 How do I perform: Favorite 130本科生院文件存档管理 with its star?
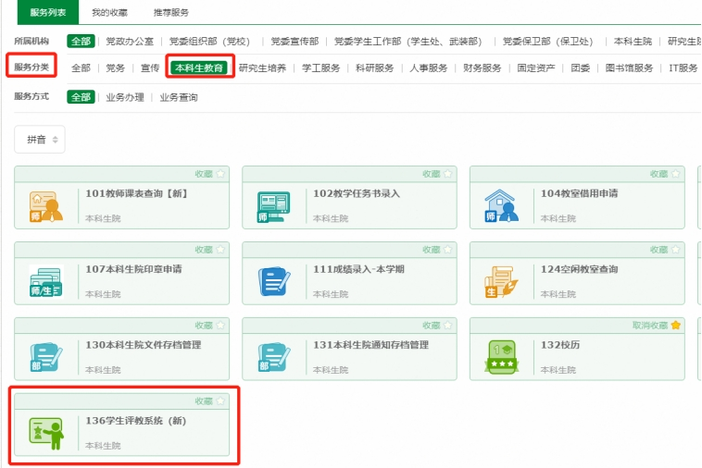220,326
